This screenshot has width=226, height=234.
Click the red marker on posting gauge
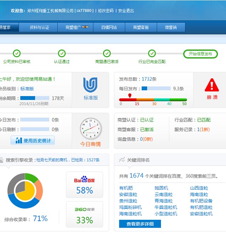(x=130, y=96)
